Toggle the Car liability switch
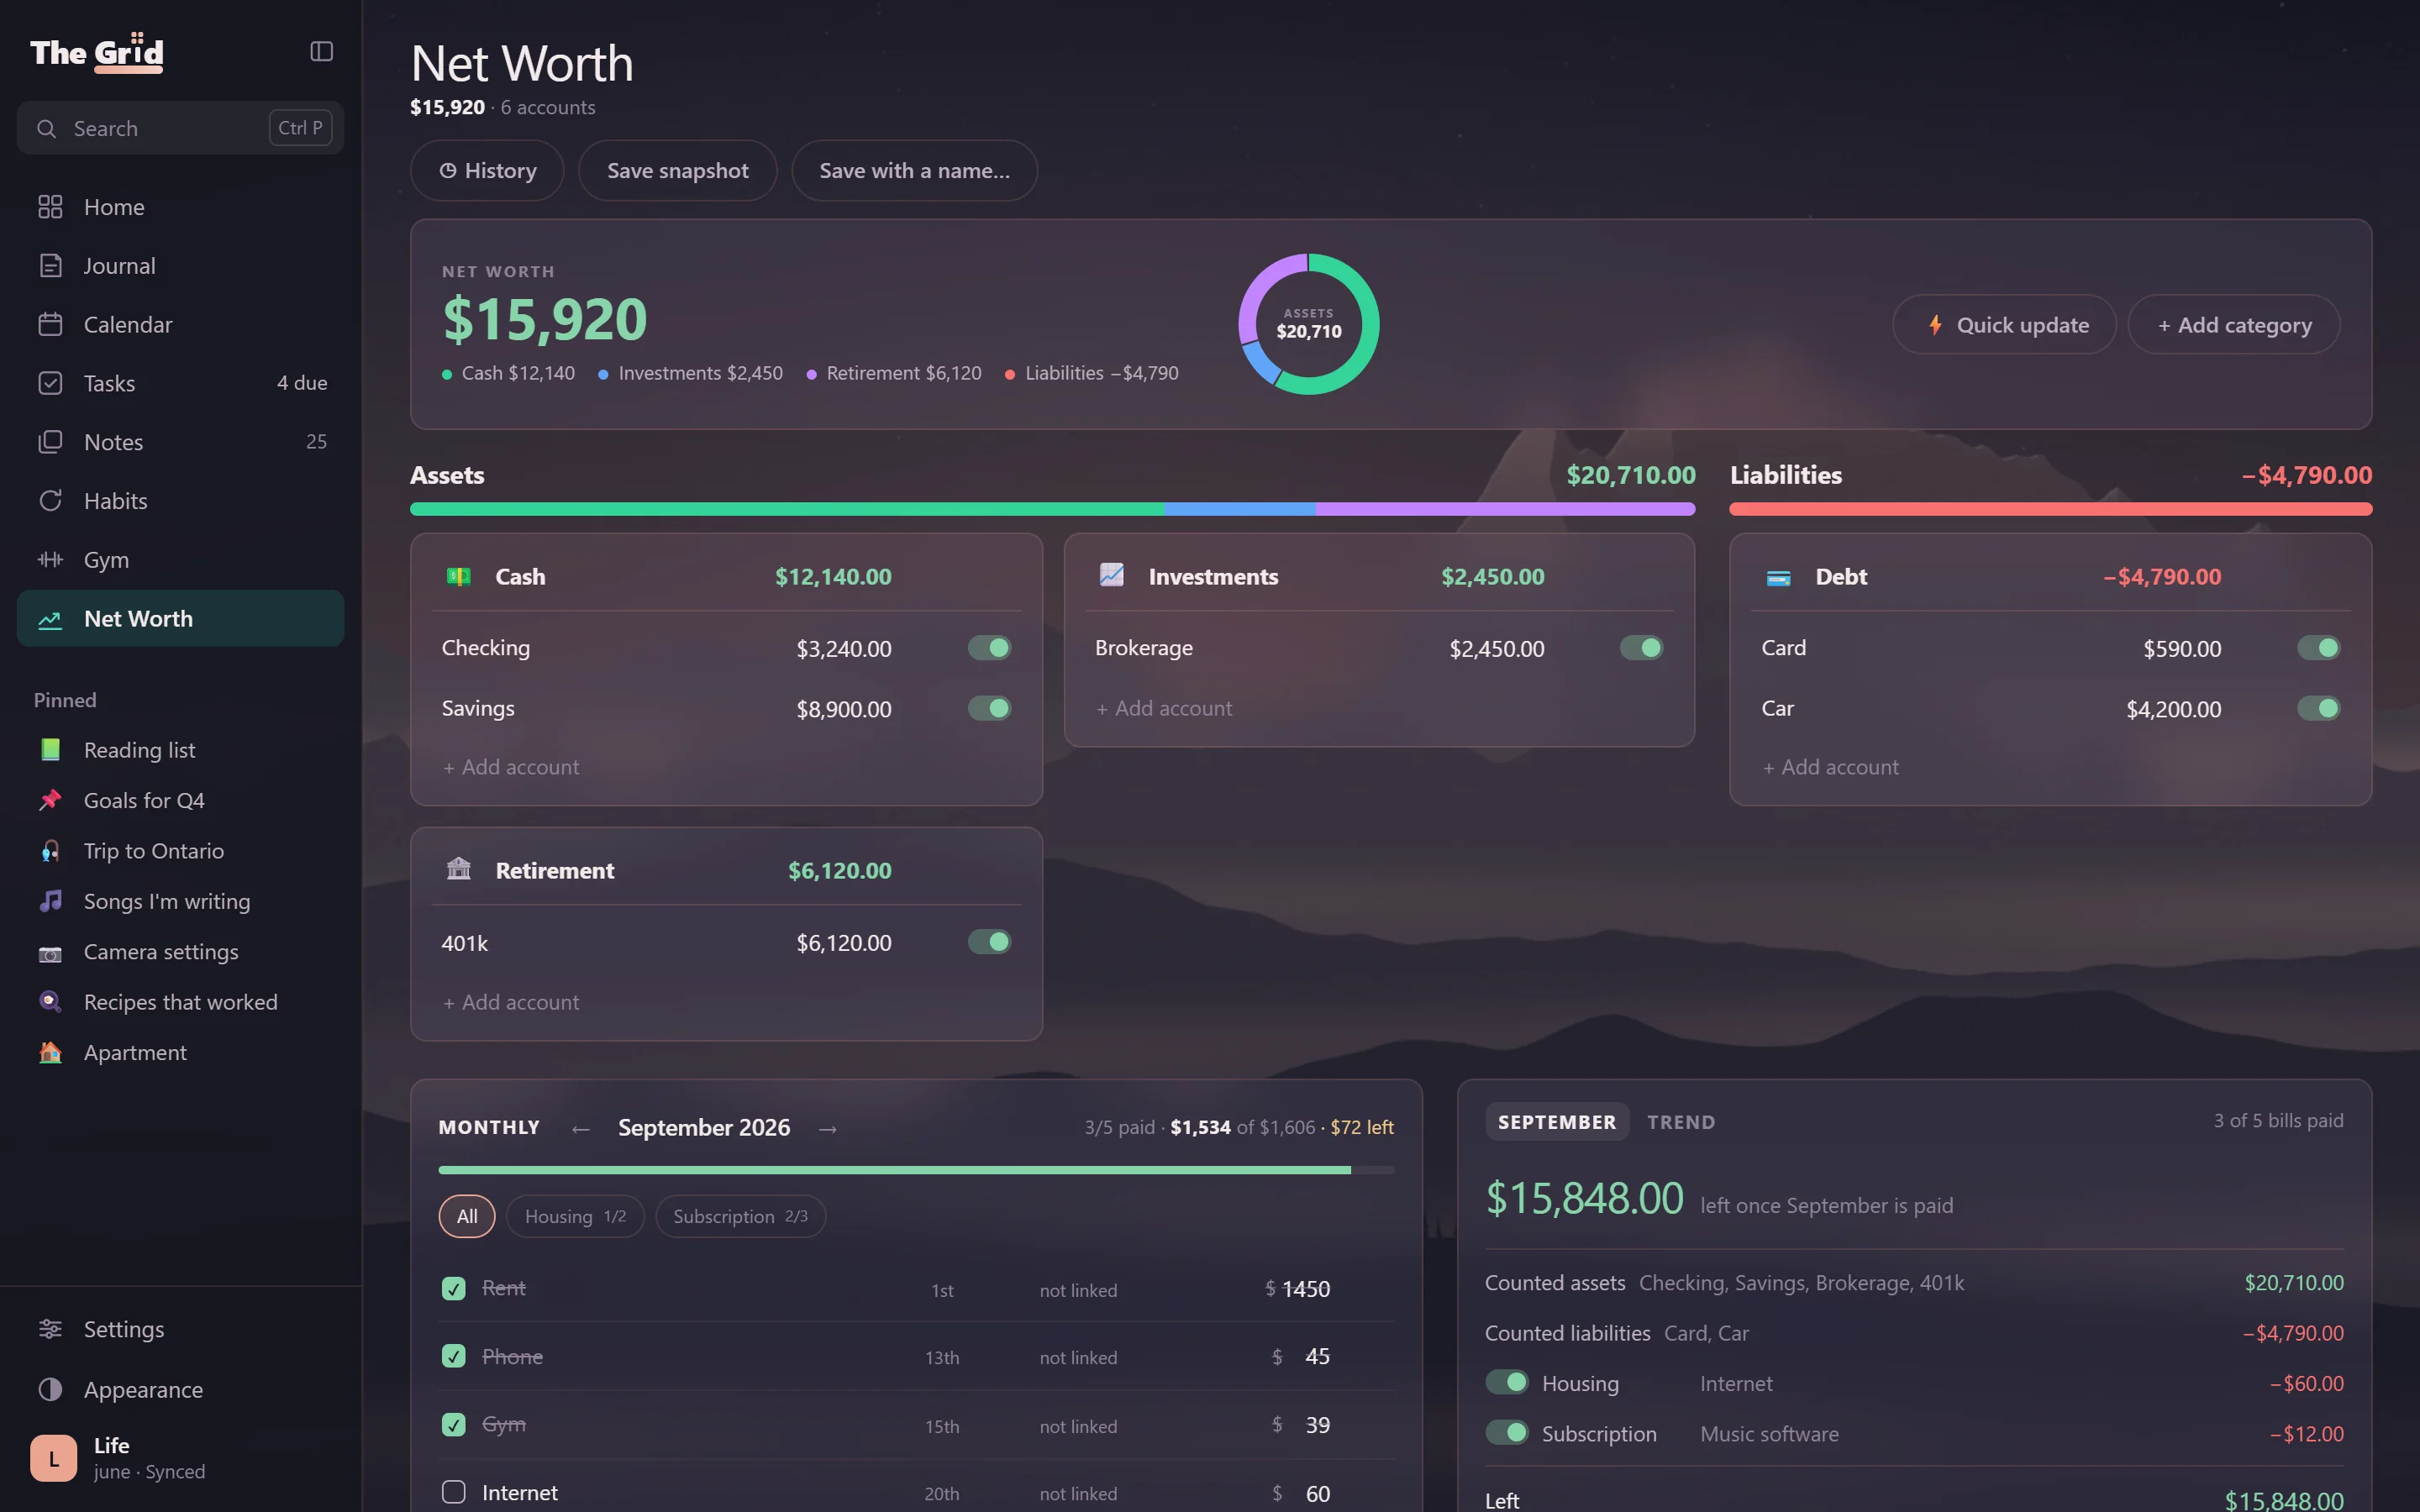This screenshot has width=2420, height=1512. click(2318, 708)
